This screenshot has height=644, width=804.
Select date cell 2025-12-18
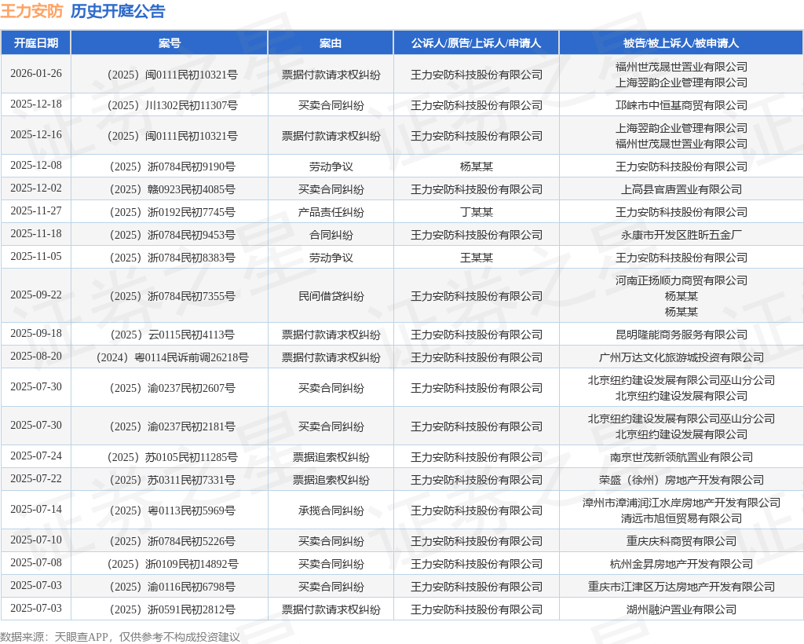pyautogui.click(x=36, y=104)
